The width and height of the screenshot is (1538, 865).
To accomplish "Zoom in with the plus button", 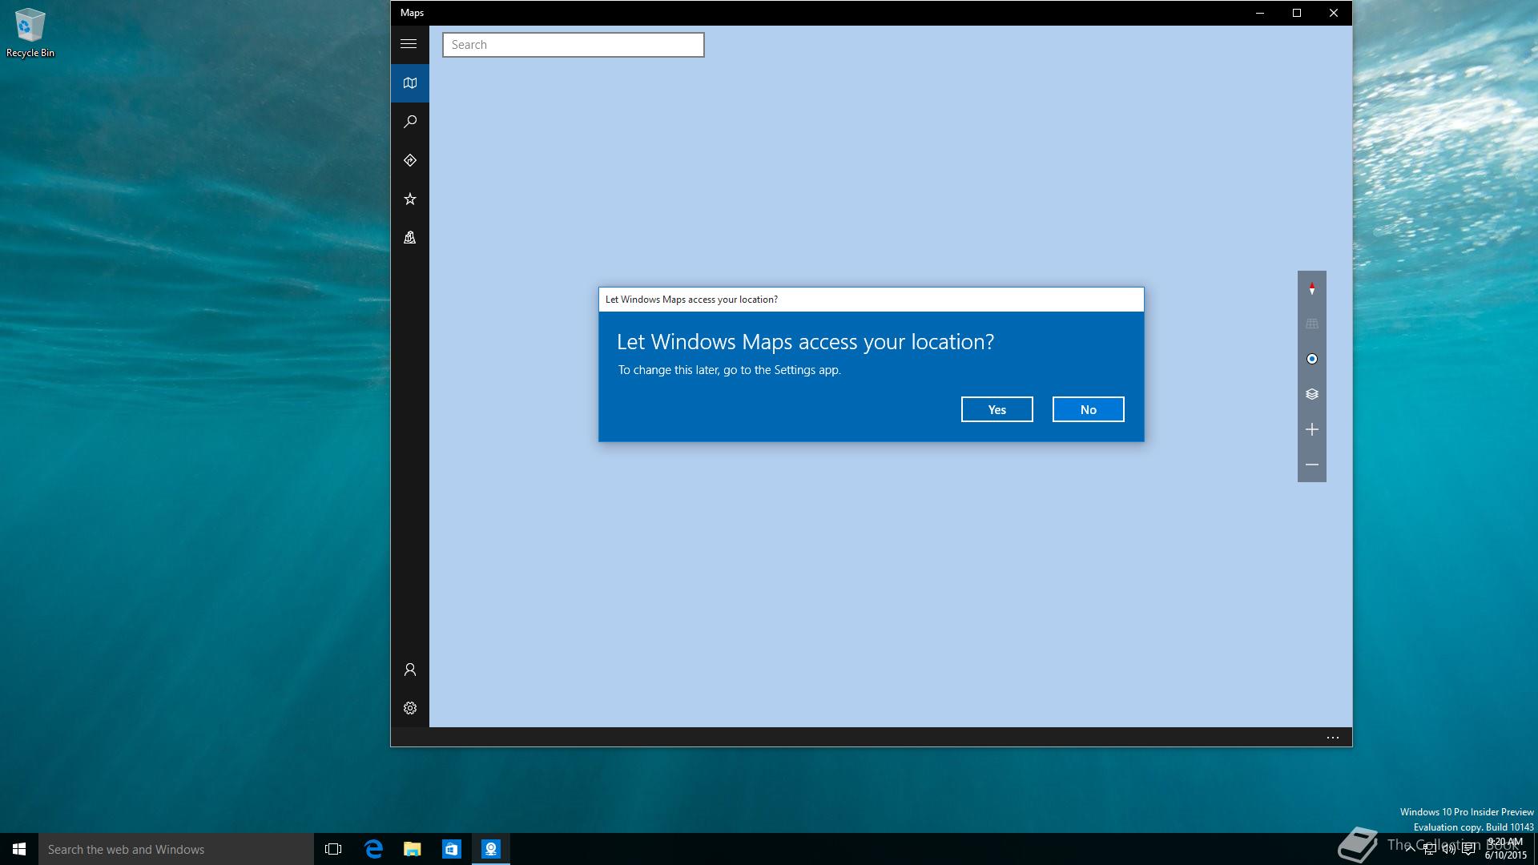I will point(1311,429).
